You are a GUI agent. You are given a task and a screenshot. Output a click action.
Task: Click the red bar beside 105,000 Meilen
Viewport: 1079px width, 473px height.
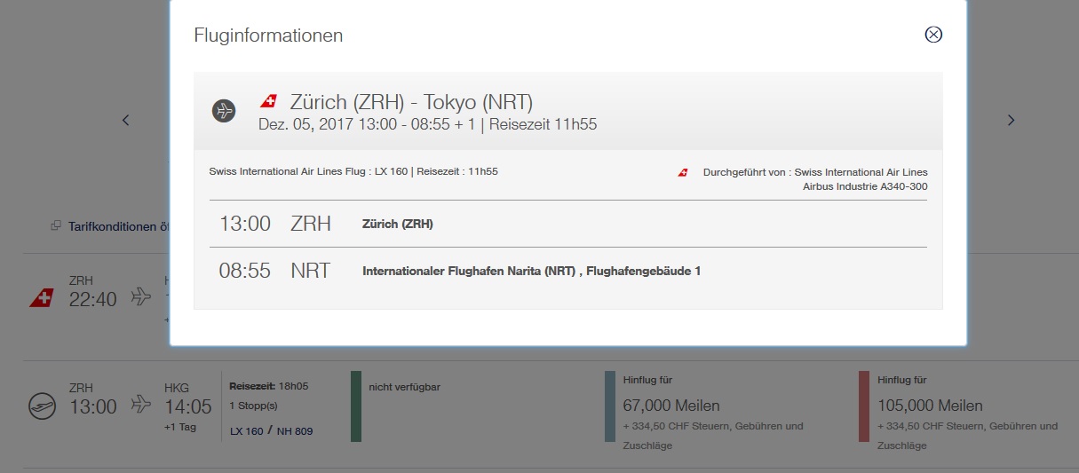click(x=864, y=406)
